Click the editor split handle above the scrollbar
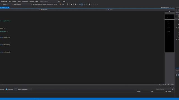The height and width of the screenshot is (100, 179). [169, 11]
